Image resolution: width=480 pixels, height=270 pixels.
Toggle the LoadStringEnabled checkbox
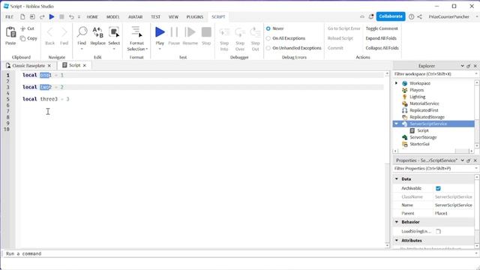coord(438,232)
